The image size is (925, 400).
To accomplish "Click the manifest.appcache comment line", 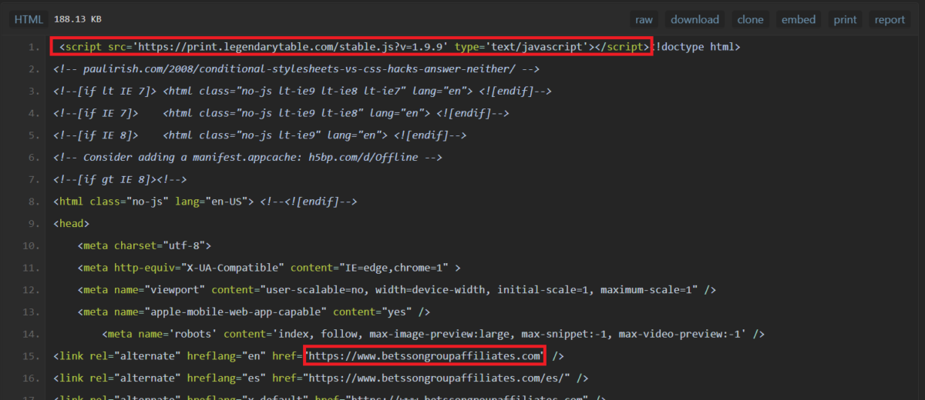I will 248,157.
